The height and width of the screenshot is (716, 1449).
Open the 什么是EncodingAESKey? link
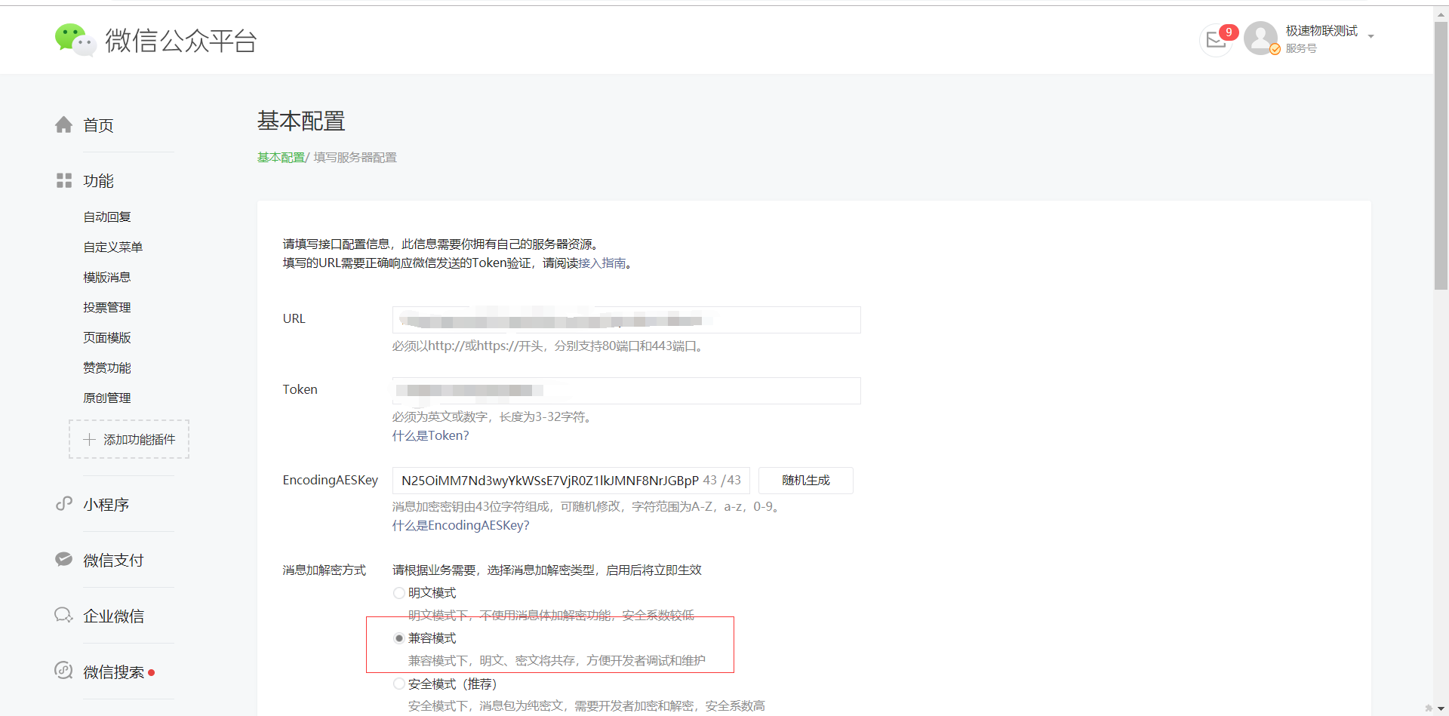[460, 525]
